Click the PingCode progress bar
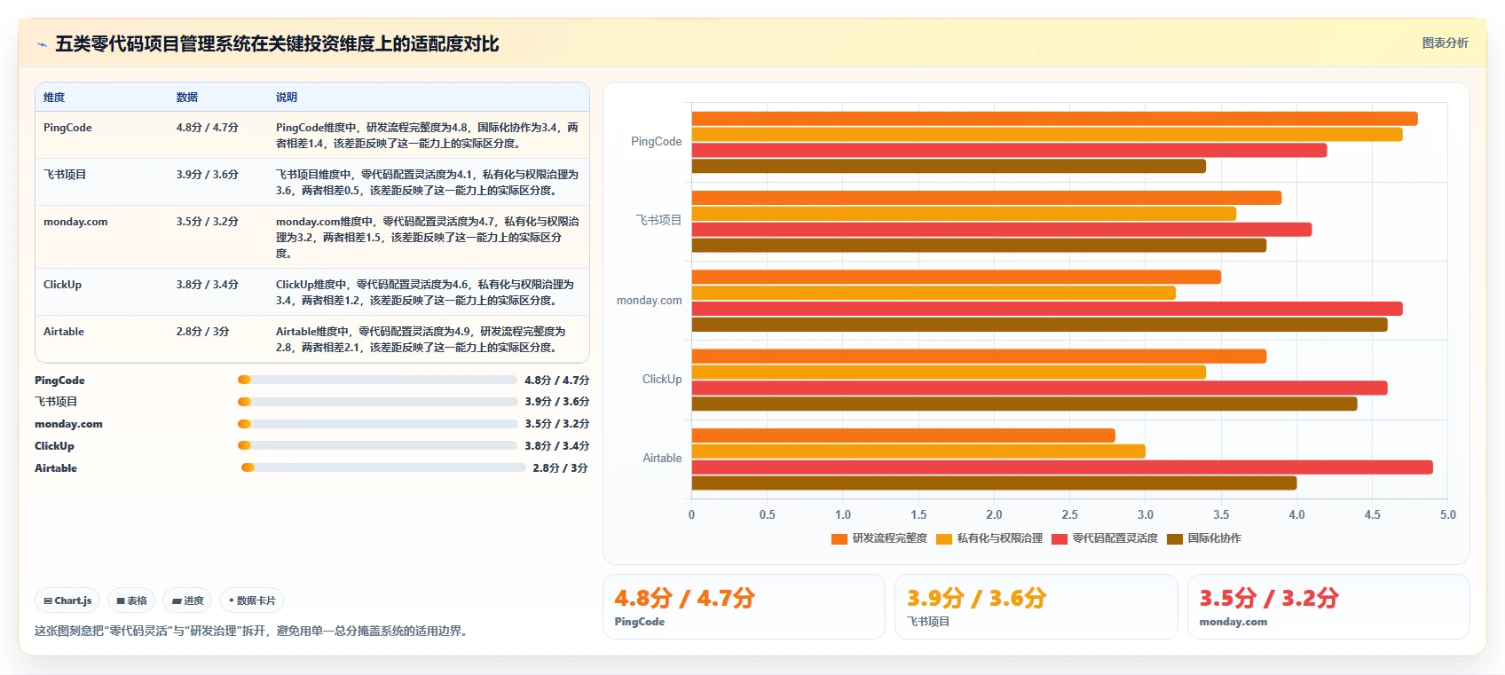Image resolution: width=1505 pixels, height=675 pixels. pos(377,380)
